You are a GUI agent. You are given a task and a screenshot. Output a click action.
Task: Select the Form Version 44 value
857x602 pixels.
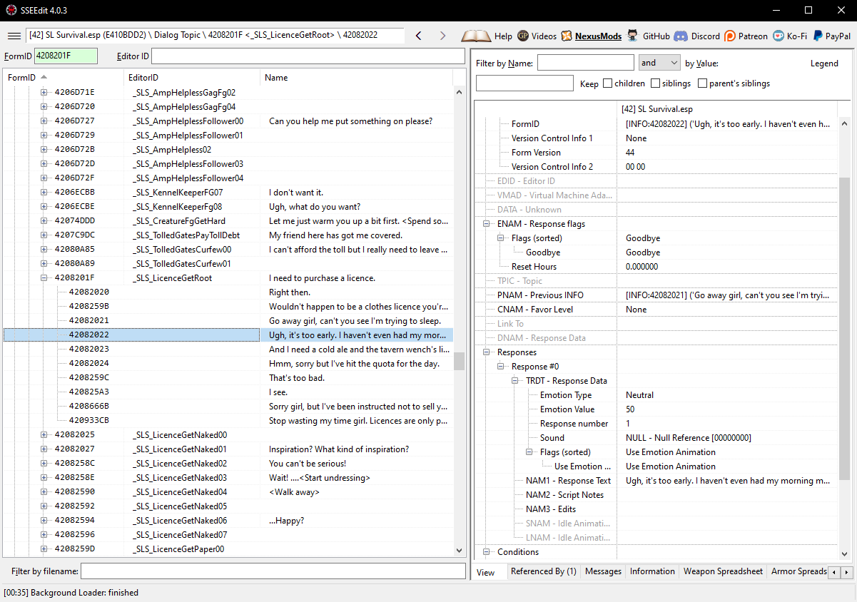tap(727, 153)
